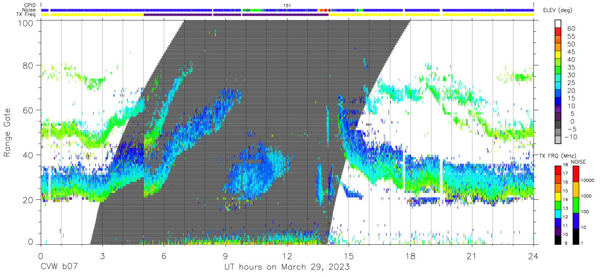This screenshot has width=600, height=277.
Task: Select the red top swatch of TX FRQ legend
Action: (559, 170)
